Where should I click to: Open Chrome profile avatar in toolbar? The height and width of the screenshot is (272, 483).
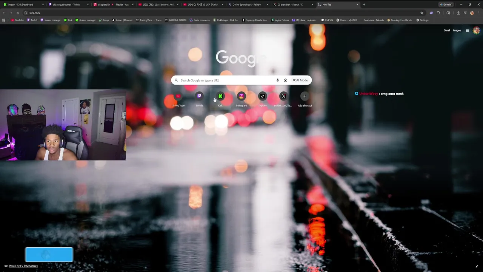[x=472, y=13]
